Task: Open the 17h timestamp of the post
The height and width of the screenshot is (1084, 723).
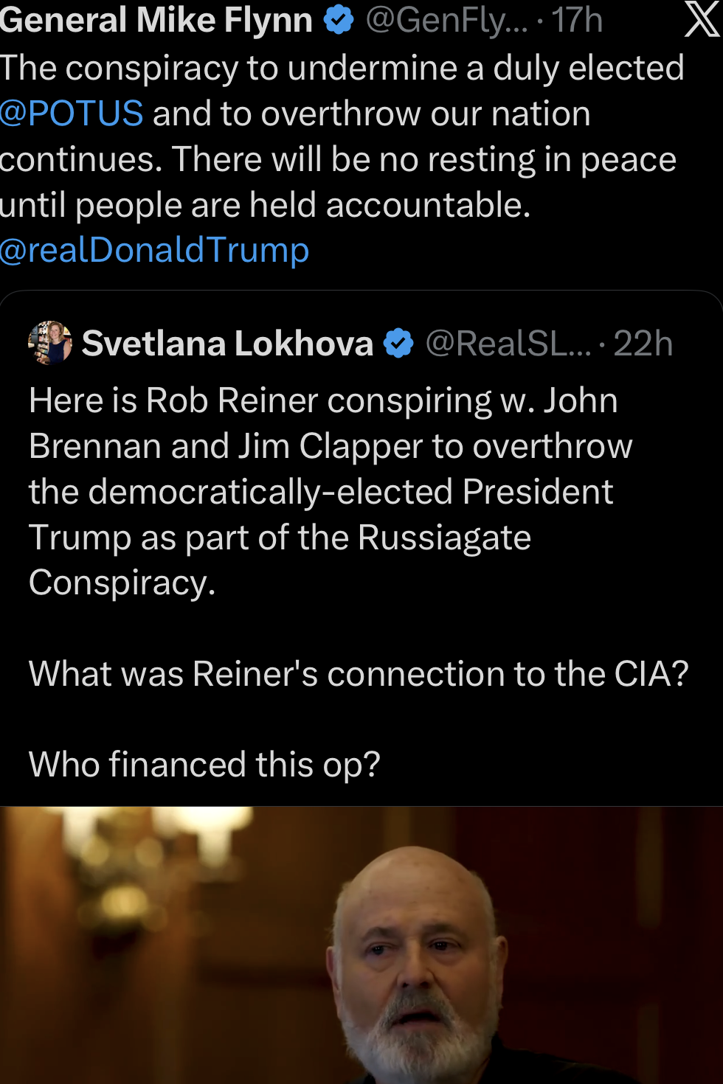Action: click(x=577, y=20)
